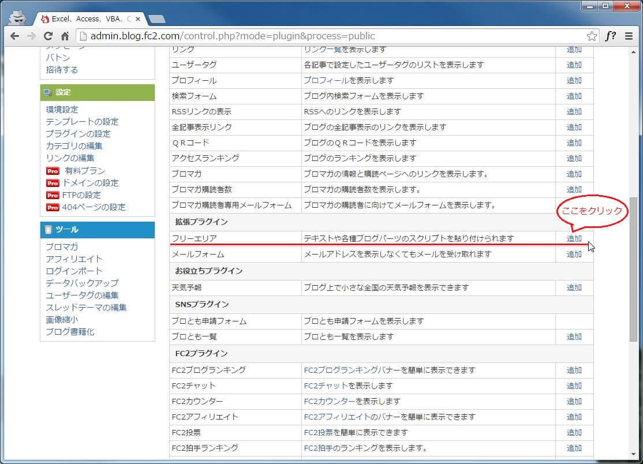This screenshot has height=464, width=643.
Task: Close the Excel, Access, VBA browser tab
Action: click(x=138, y=18)
